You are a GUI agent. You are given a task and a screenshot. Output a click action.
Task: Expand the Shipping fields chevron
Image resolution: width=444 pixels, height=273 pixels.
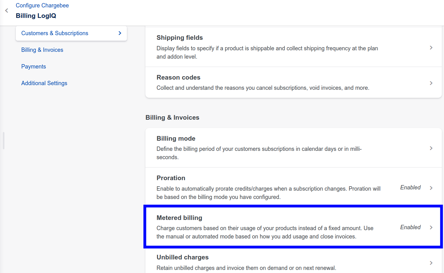[431, 48]
